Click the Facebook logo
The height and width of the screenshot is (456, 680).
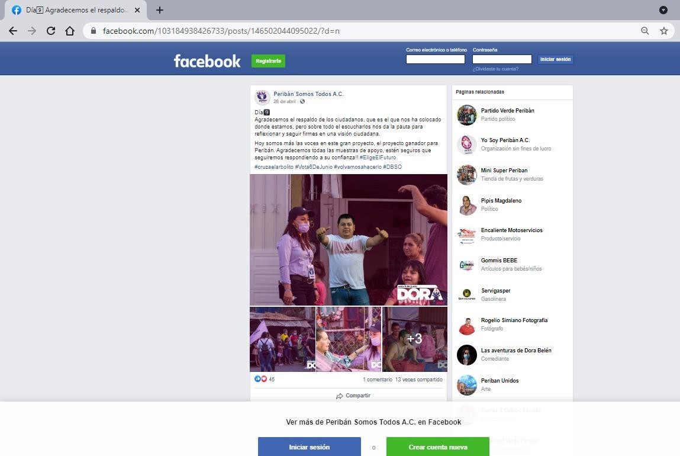(207, 61)
